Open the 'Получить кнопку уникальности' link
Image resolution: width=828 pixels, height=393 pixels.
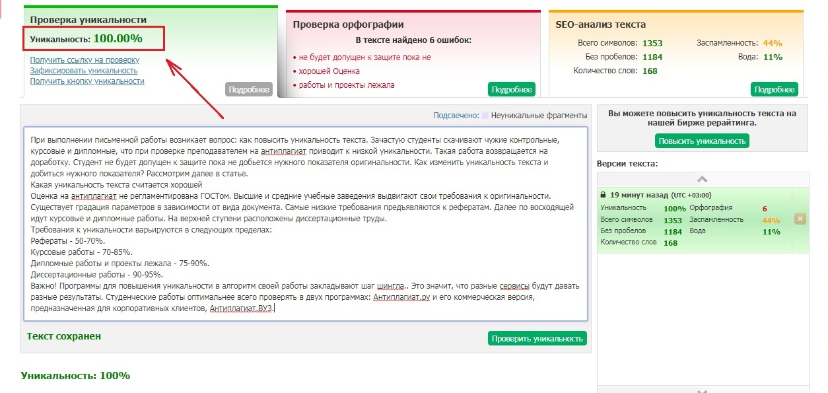point(87,81)
